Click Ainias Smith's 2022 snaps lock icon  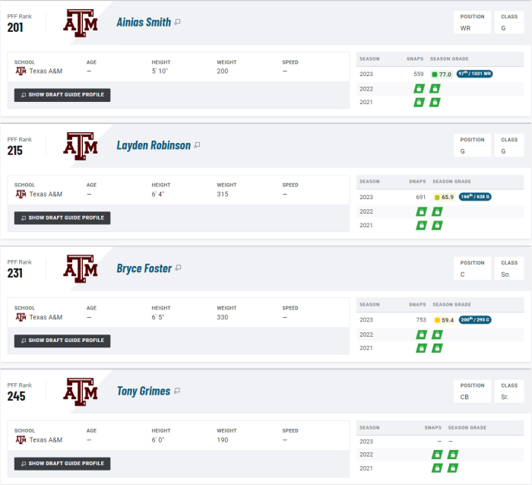[x=418, y=88]
